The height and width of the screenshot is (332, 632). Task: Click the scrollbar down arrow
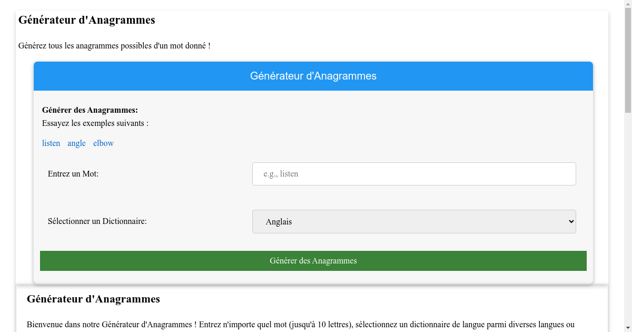coord(628,328)
